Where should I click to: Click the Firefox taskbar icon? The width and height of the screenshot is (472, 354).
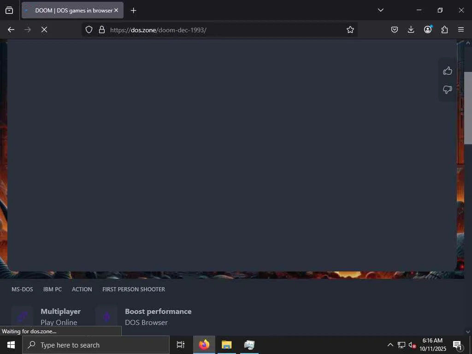click(x=204, y=345)
